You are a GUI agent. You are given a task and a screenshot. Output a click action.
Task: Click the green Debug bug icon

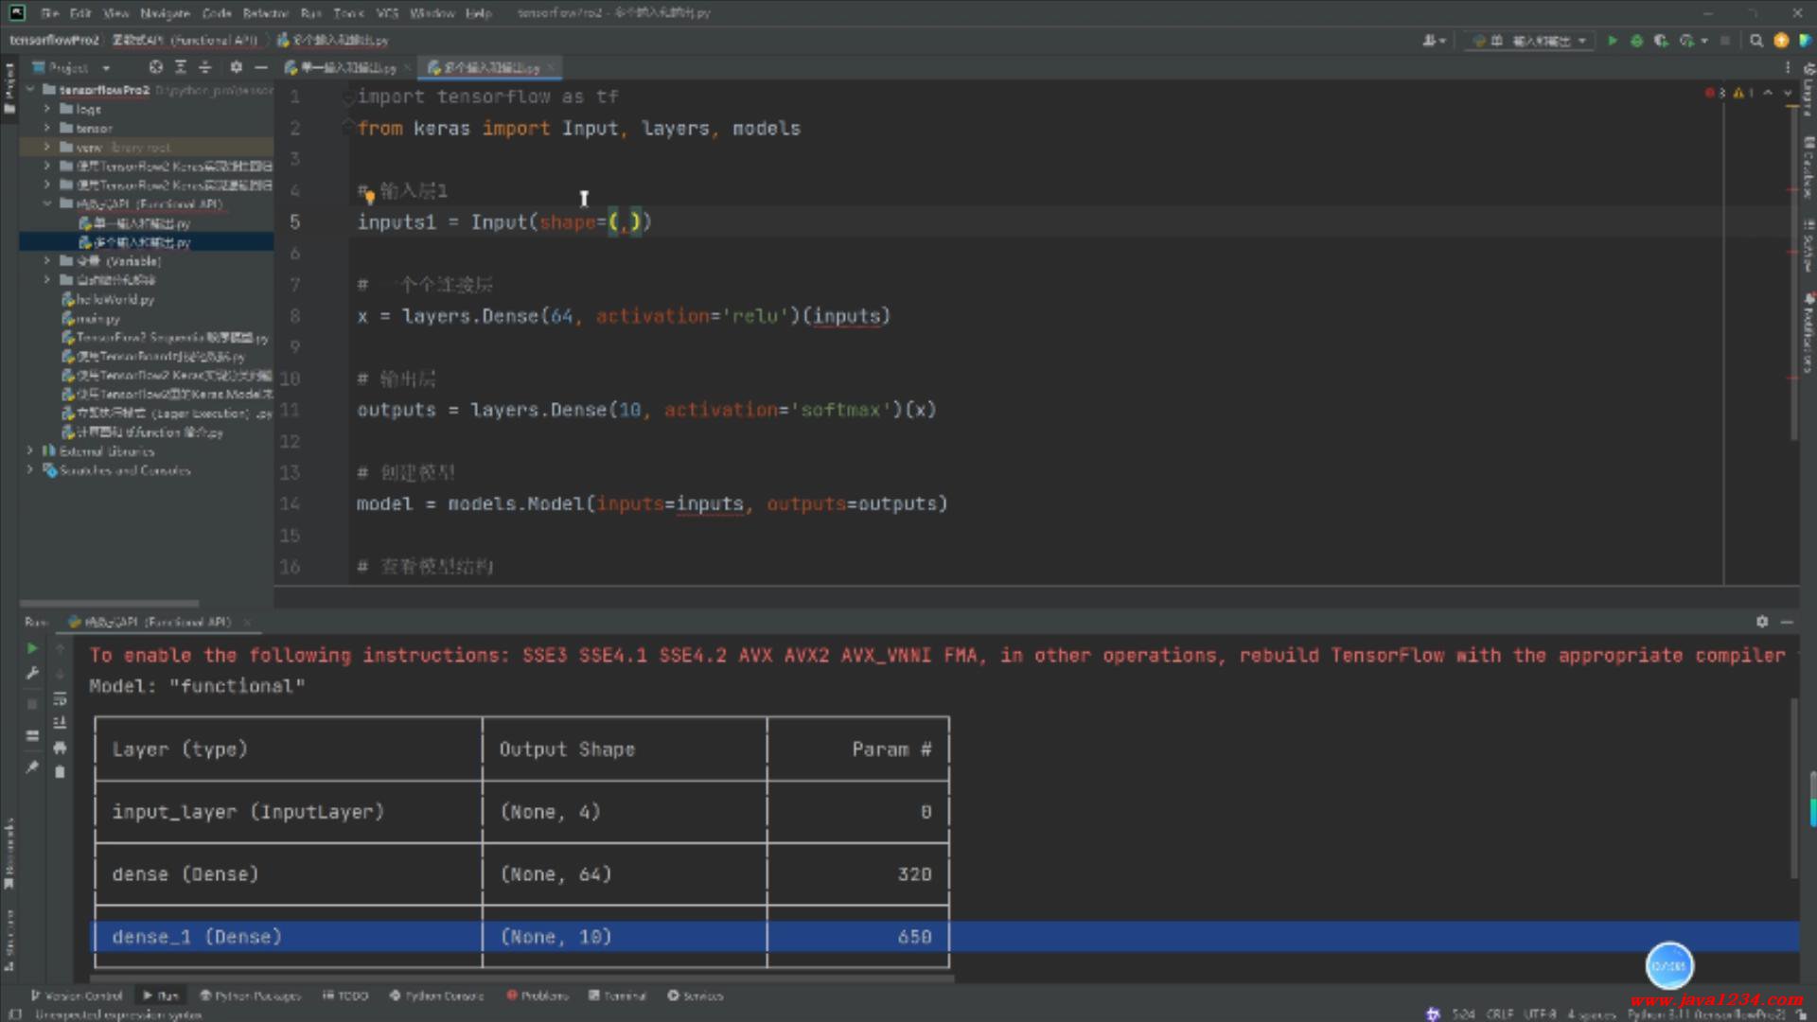(x=1636, y=41)
